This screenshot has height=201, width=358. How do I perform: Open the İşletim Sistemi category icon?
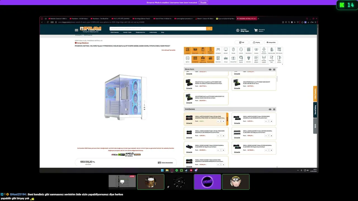click(x=256, y=59)
